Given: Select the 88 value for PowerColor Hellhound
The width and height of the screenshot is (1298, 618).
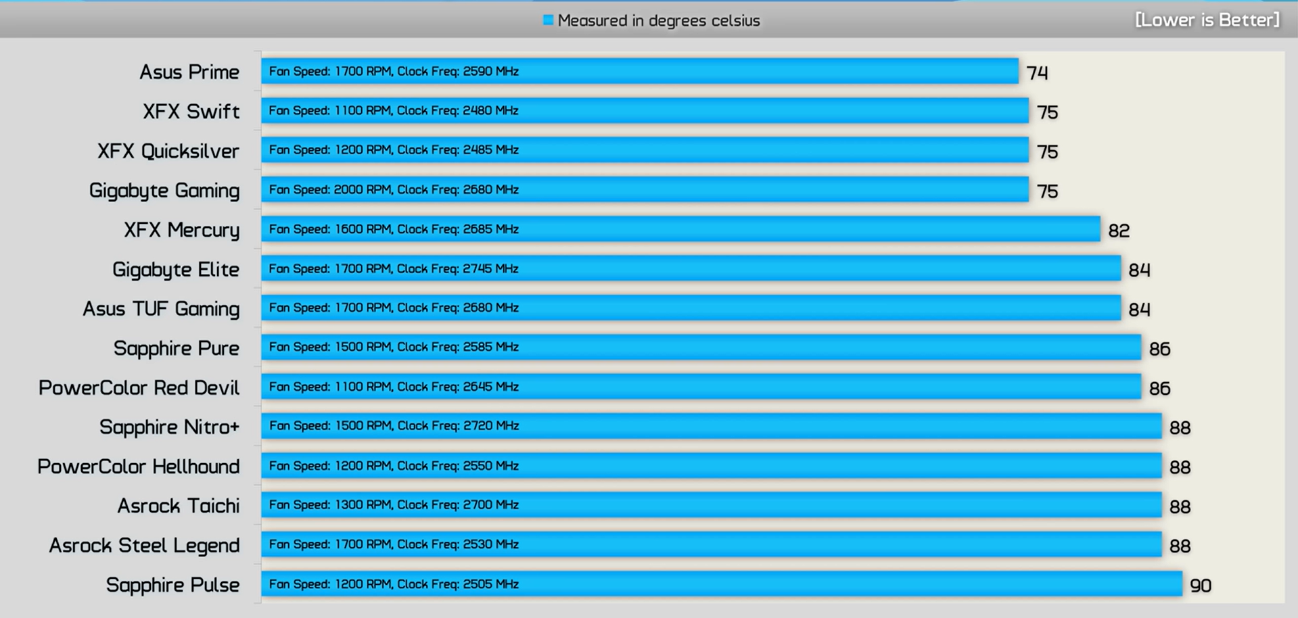Looking at the screenshot, I should (1180, 467).
